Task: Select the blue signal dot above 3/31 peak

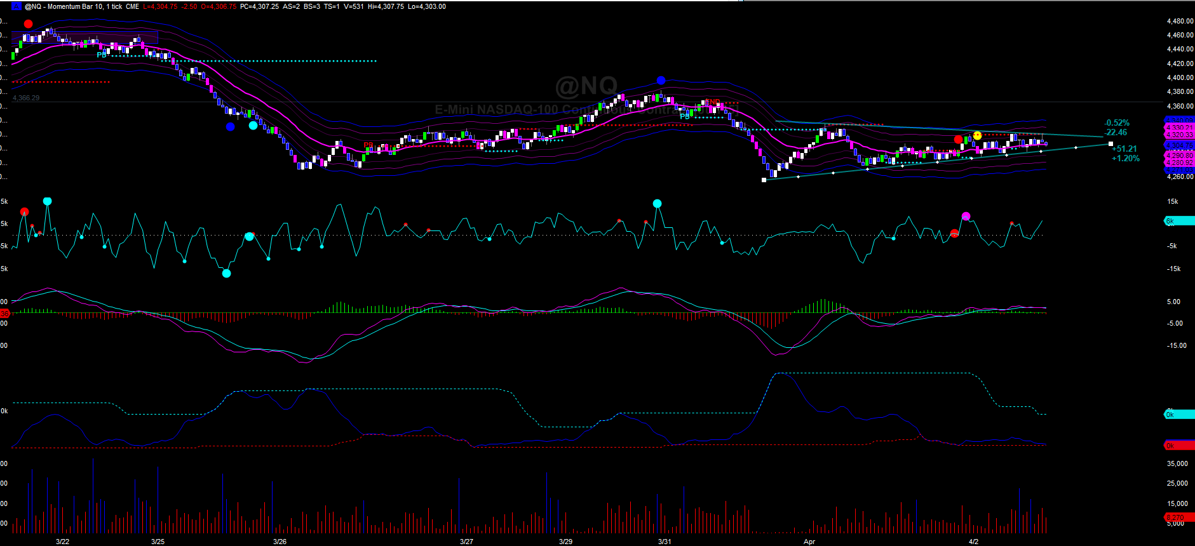Action: pos(661,81)
